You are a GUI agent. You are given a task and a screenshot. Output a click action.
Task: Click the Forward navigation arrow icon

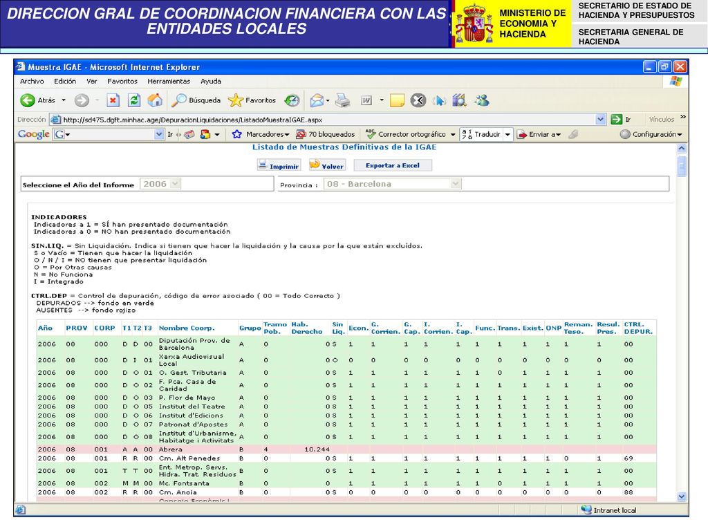tap(82, 100)
